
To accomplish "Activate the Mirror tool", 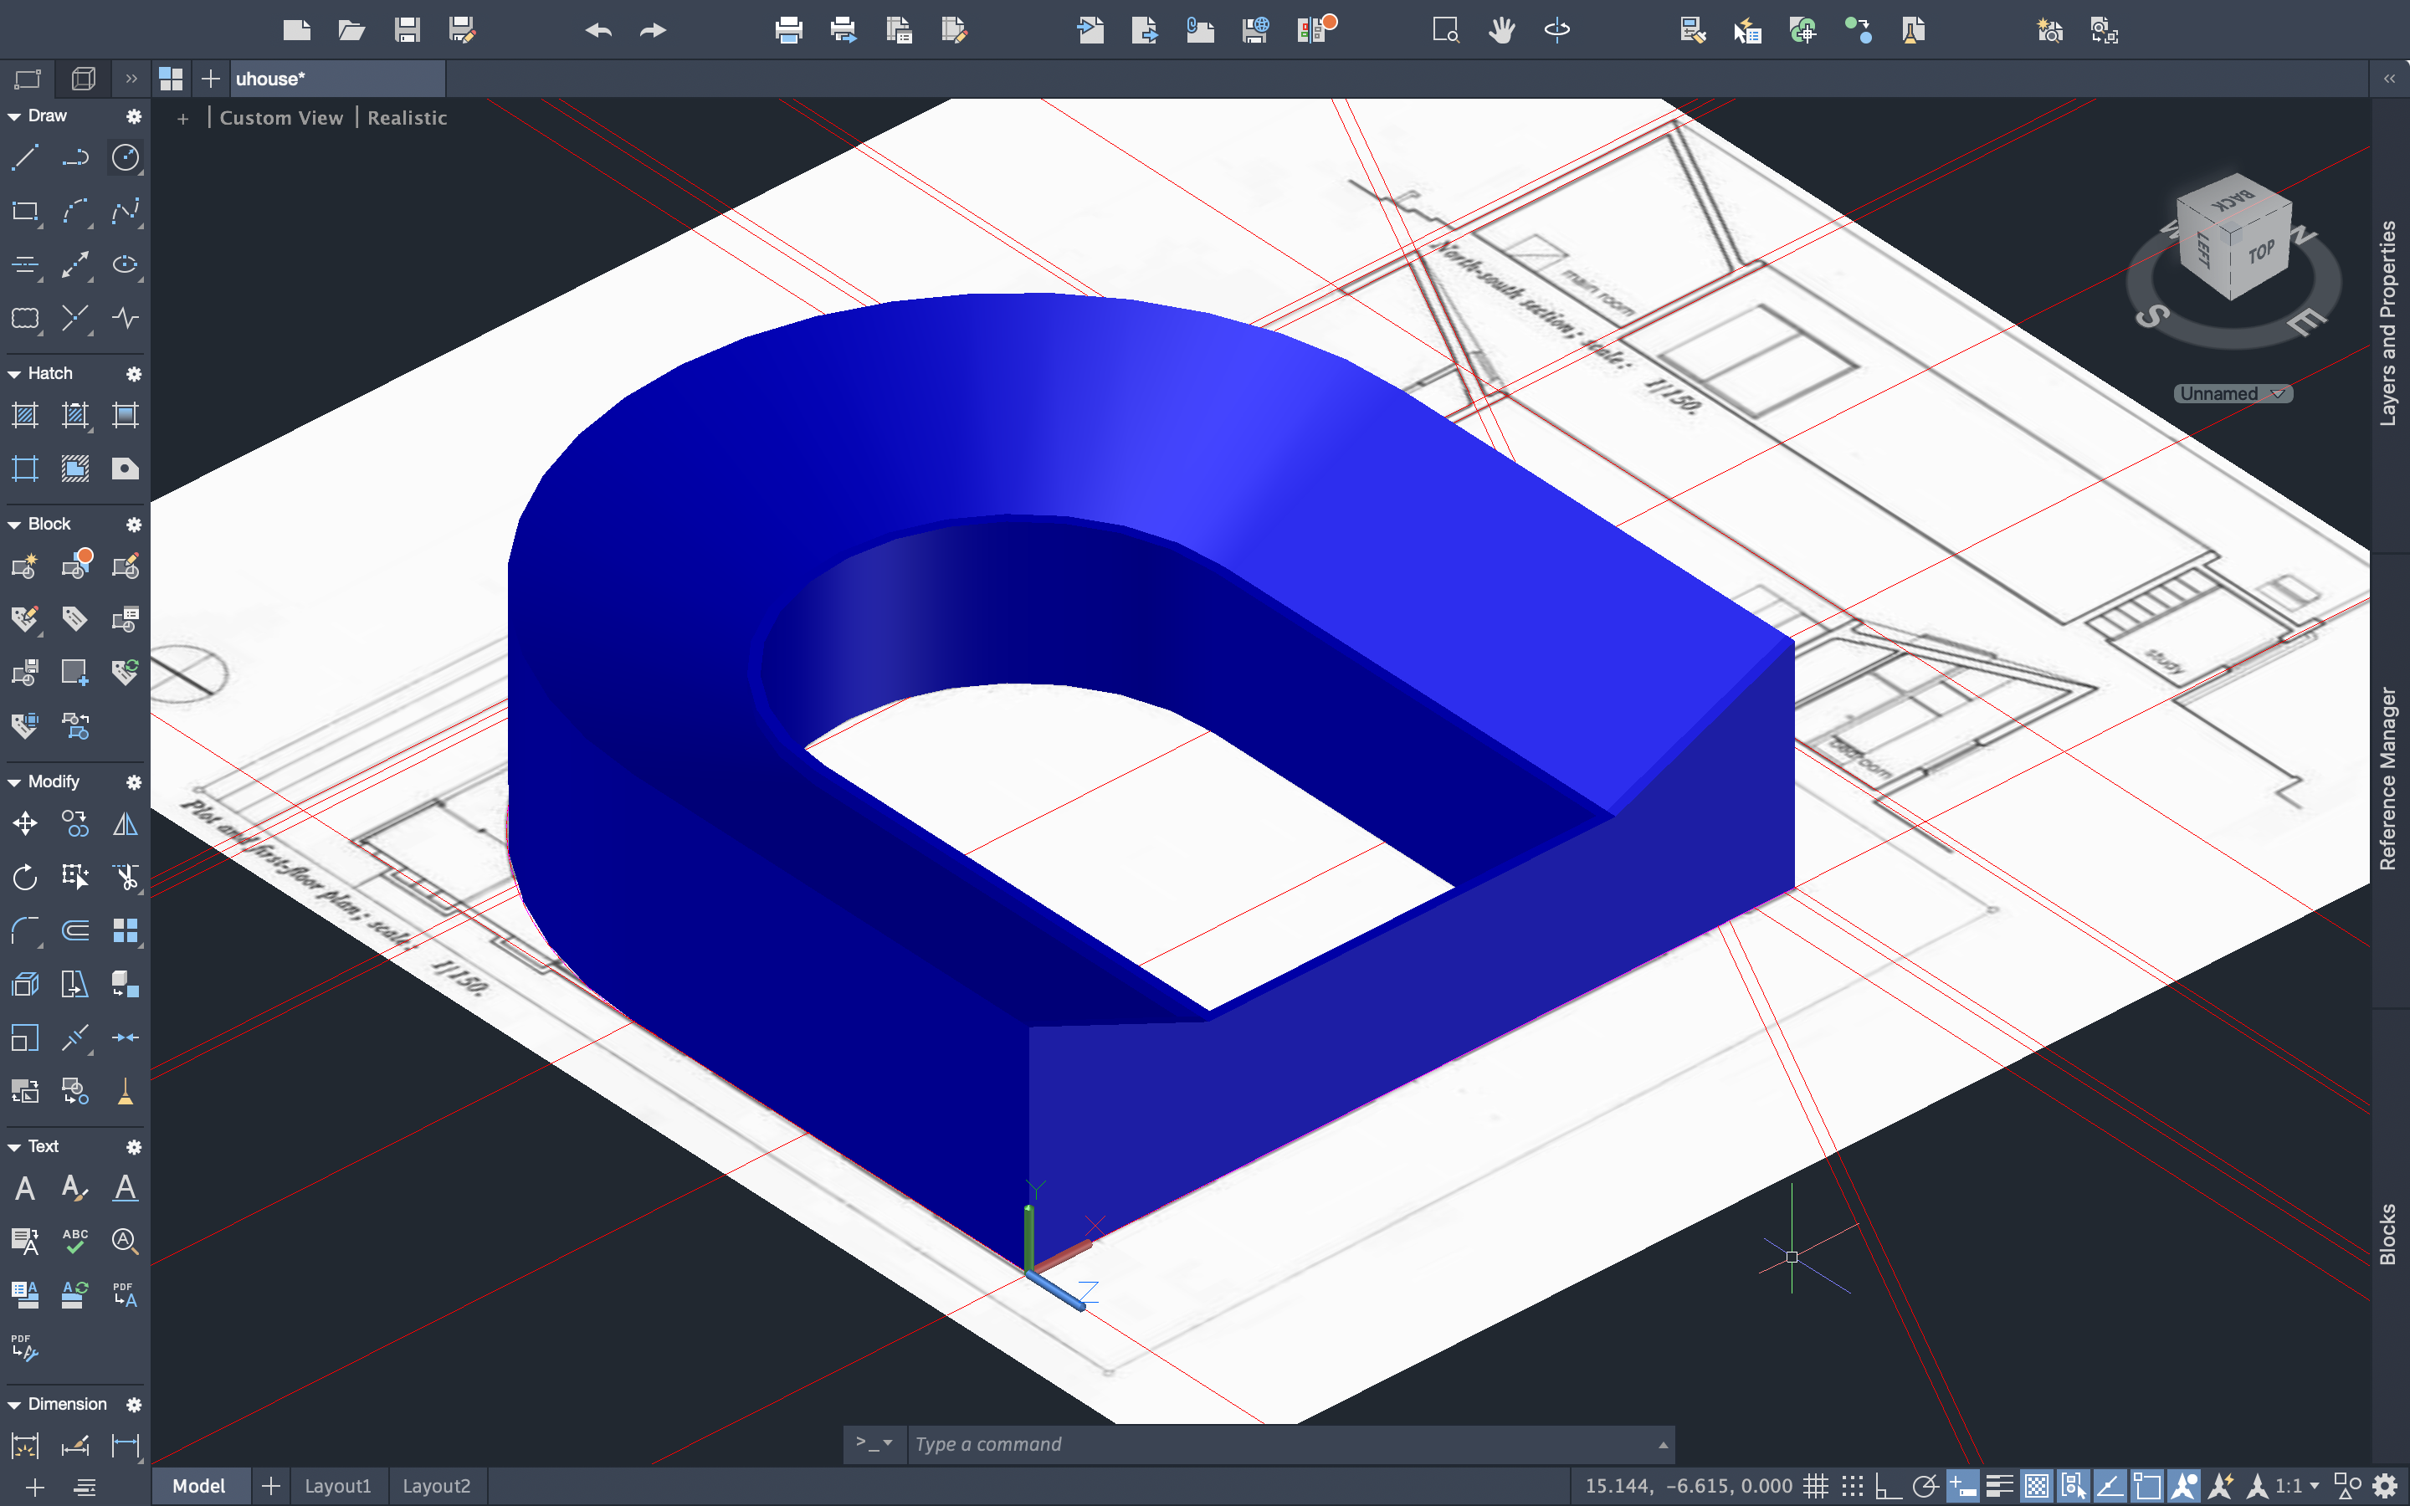I will [126, 824].
